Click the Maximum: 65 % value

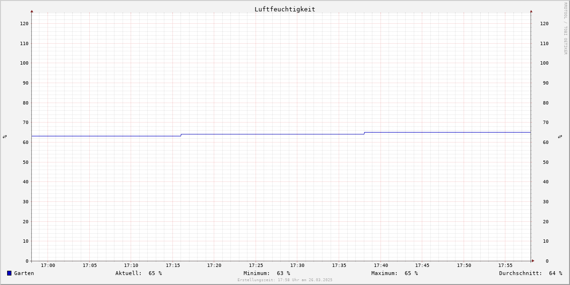pyautogui.click(x=395, y=273)
